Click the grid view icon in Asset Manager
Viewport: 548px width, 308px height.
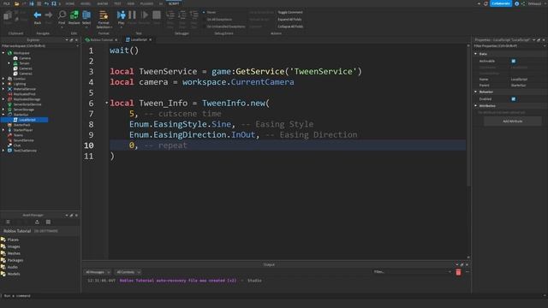click(48, 222)
